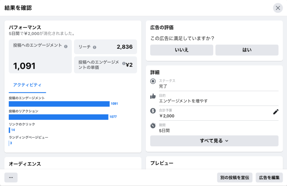Expand details with すべて見る
The width and height of the screenshot is (287, 186).
pos(214,141)
